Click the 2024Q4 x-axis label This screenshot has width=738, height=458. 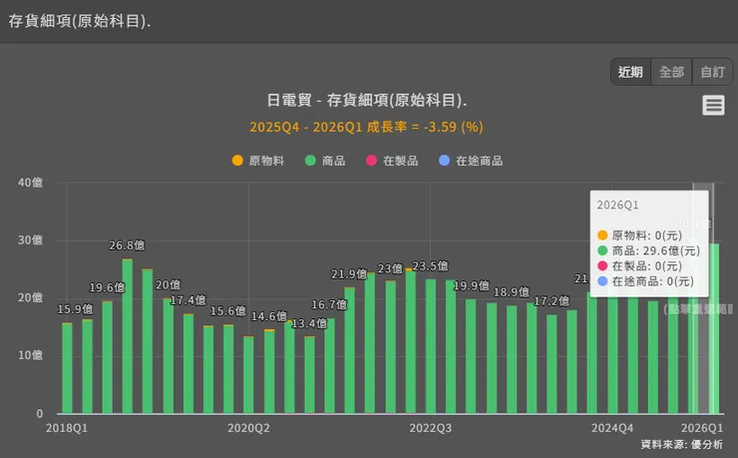612,428
